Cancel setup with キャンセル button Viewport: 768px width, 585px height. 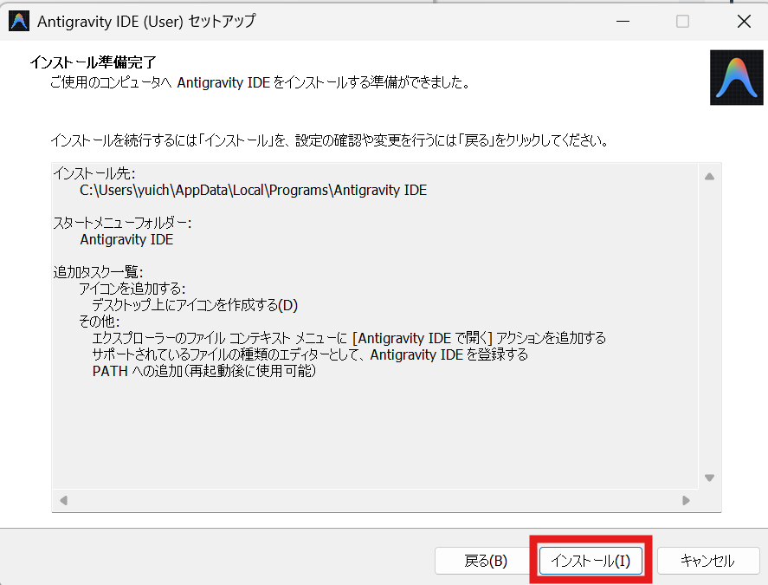(x=707, y=561)
